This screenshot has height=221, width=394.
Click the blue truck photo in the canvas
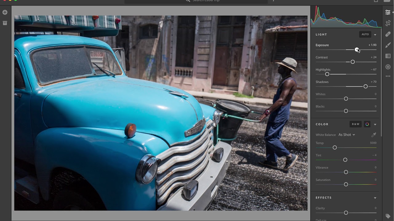click(161, 113)
